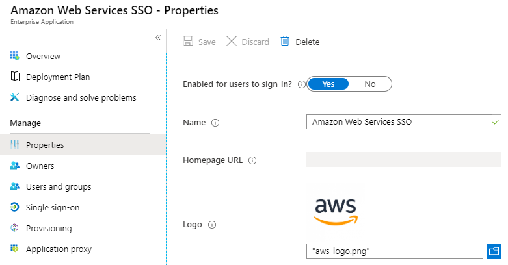This screenshot has width=508, height=265.
Task: Click the Deployment Plan book icon
Action: [x=14, y=77]
